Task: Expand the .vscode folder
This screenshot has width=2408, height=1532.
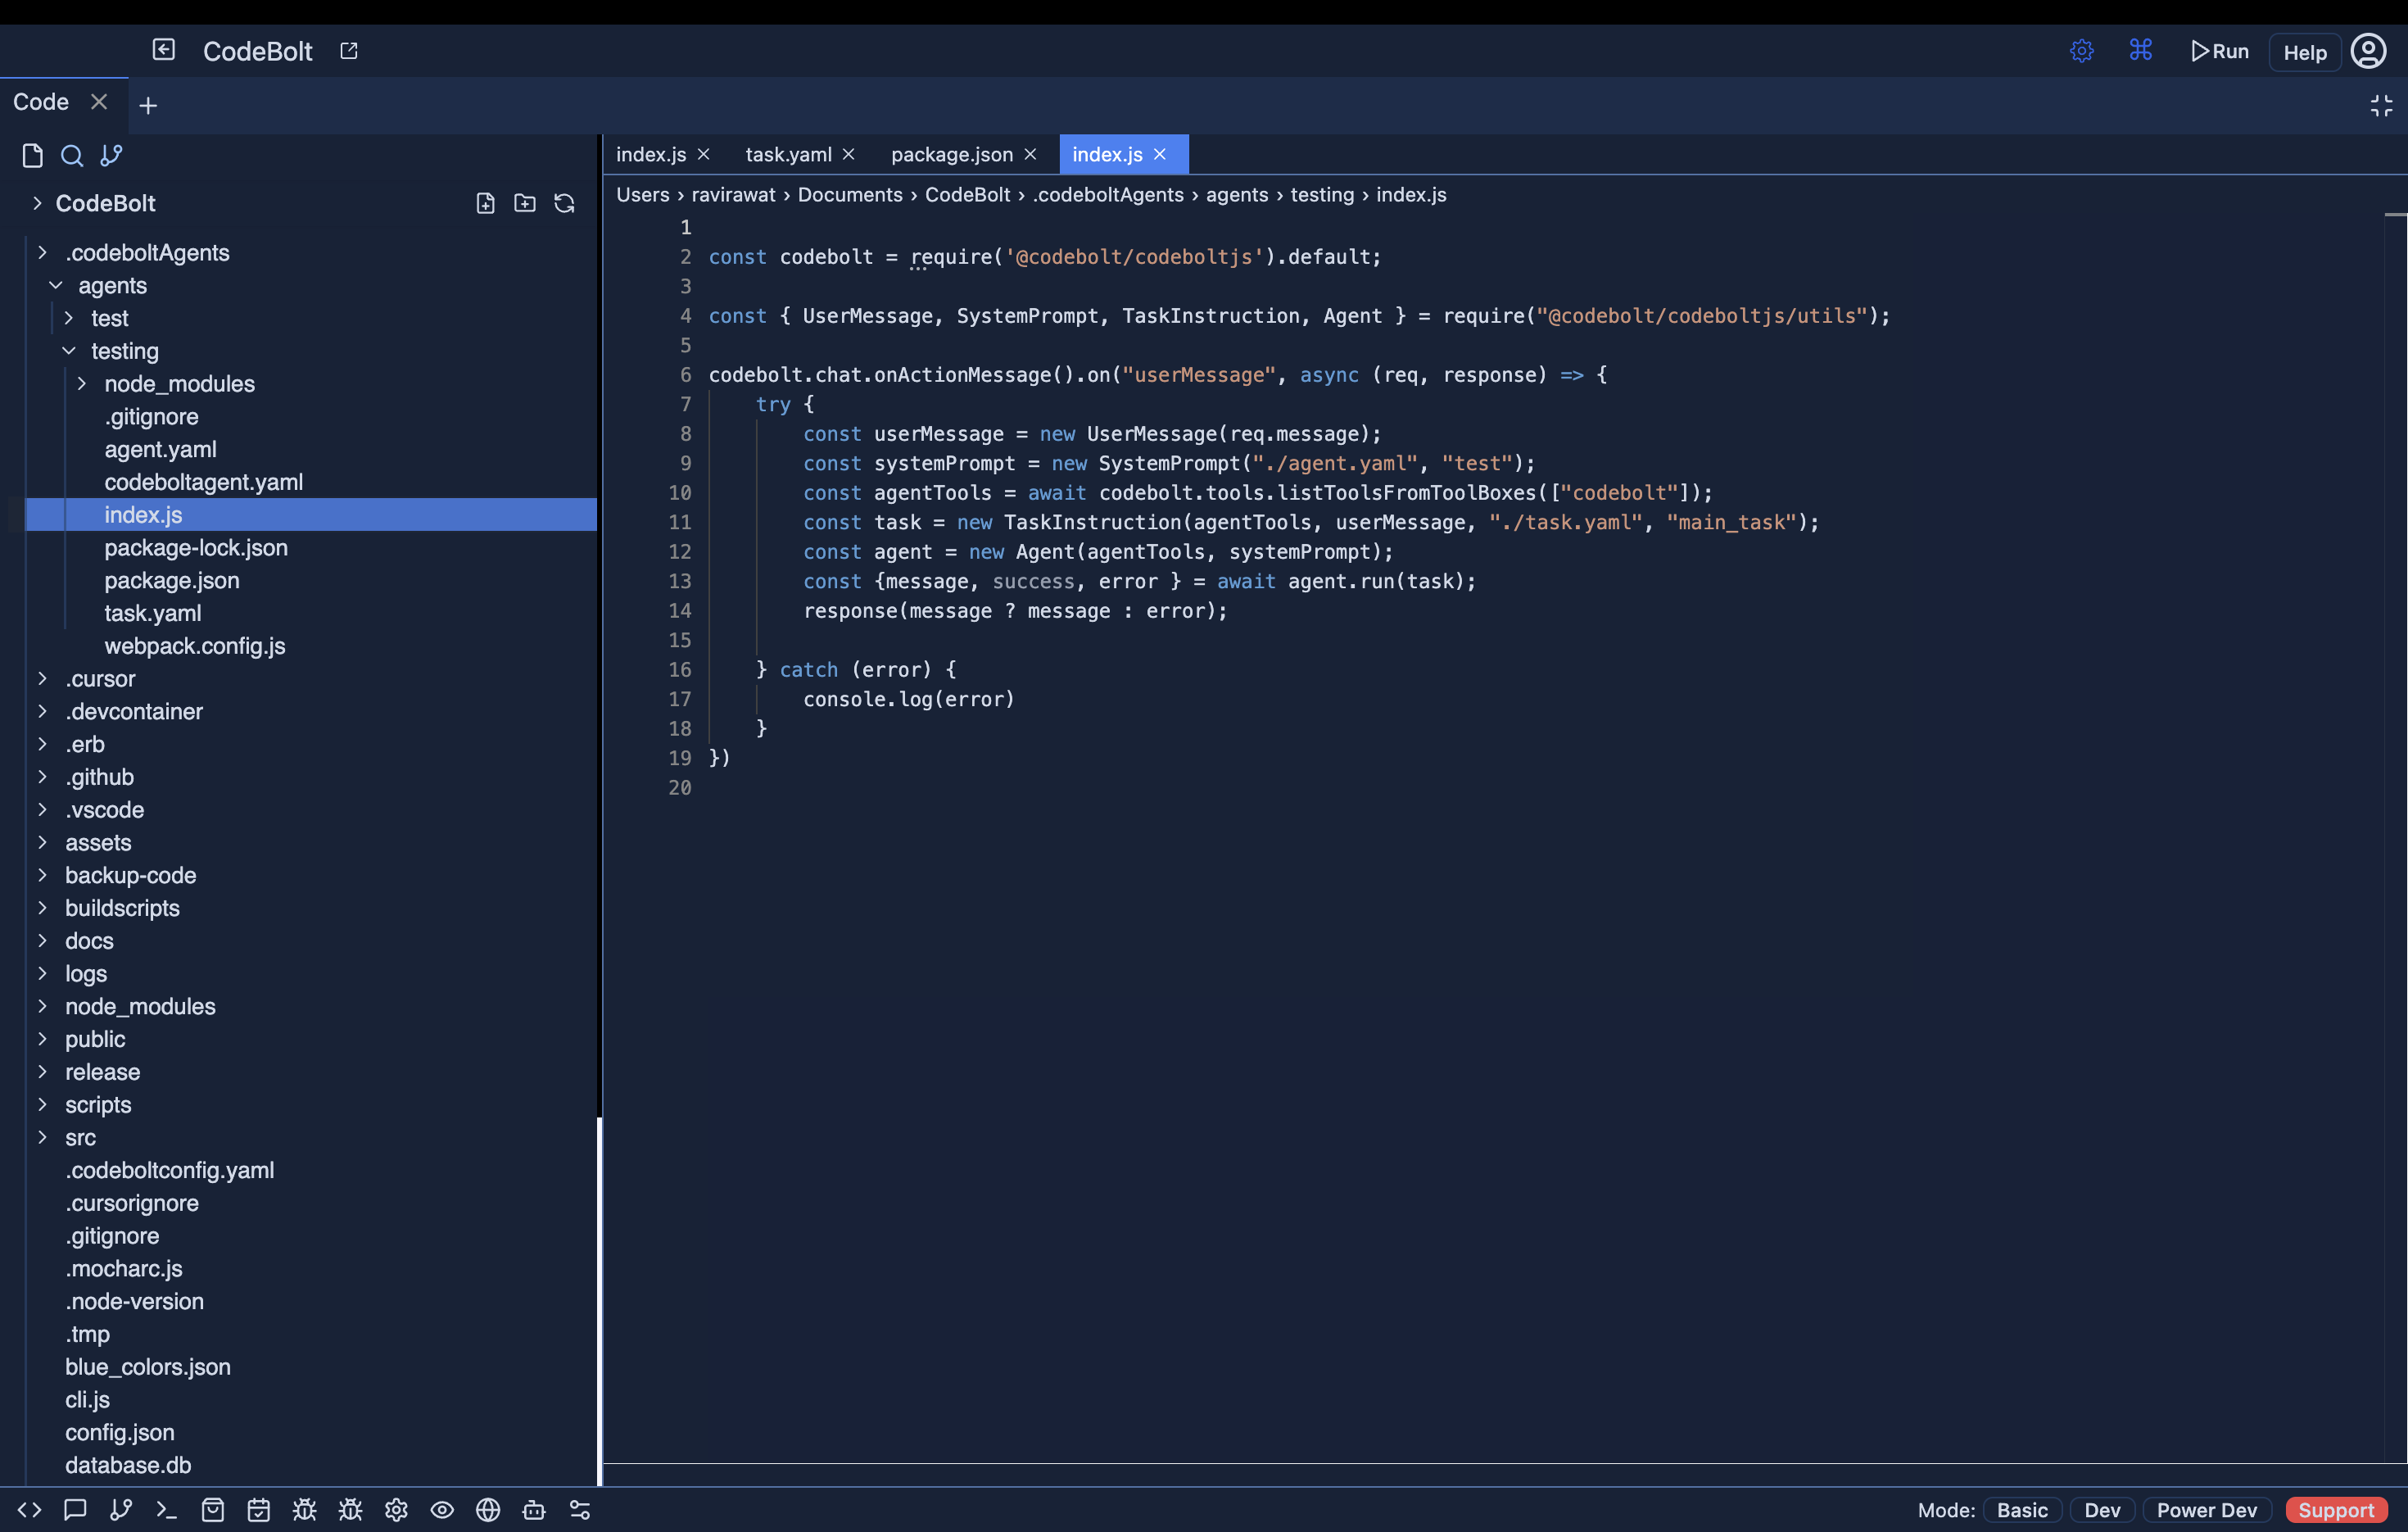Action: [43, 809]
